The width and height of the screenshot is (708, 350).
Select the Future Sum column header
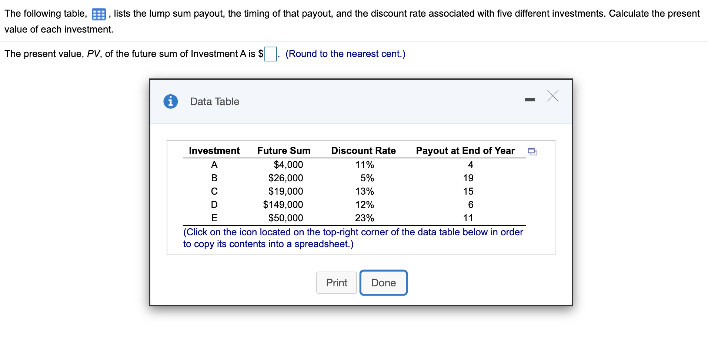pyautogui.click(x=284, y=151)
